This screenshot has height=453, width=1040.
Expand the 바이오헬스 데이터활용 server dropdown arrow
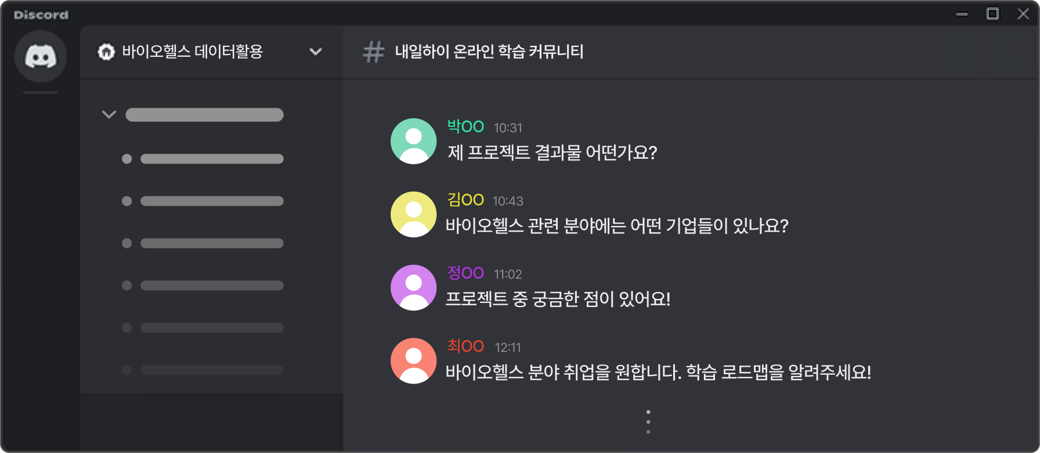[316, 52]
